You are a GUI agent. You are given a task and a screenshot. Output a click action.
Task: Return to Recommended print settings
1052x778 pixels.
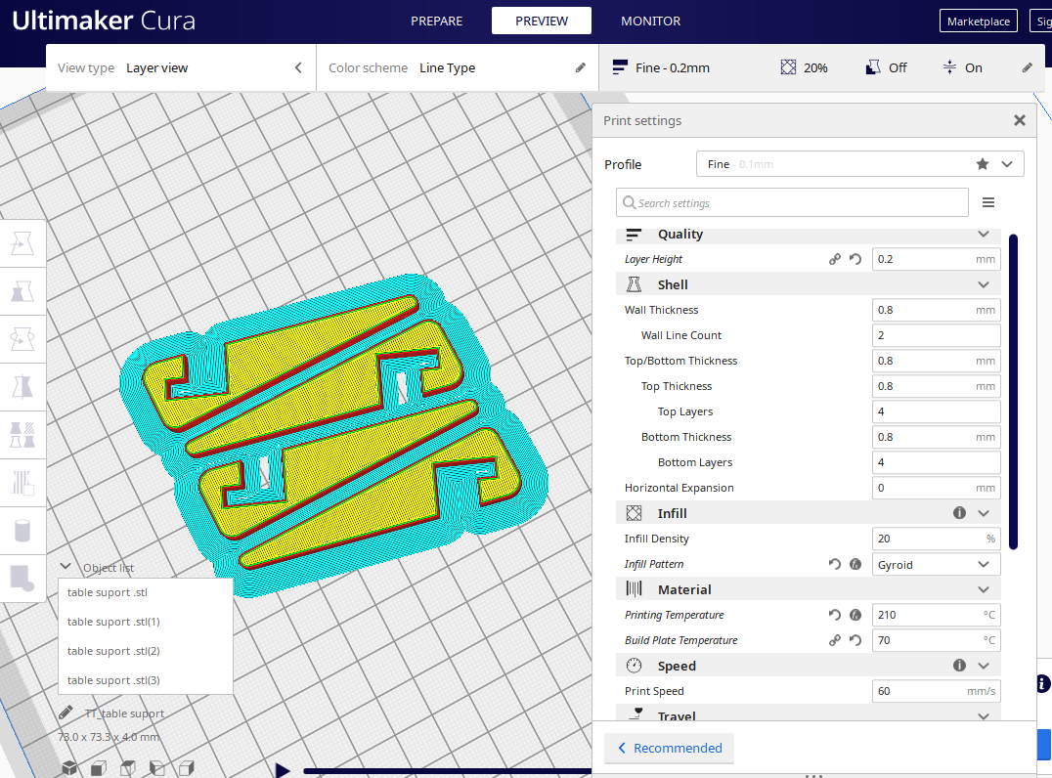(670, 748)
